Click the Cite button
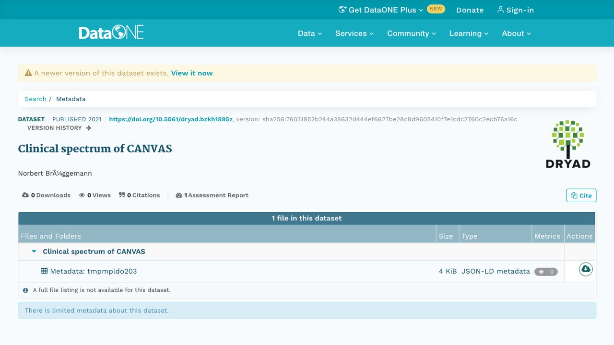Image resolution: width=614 pixels, height=345 pixels. click(x=581, y=195)
